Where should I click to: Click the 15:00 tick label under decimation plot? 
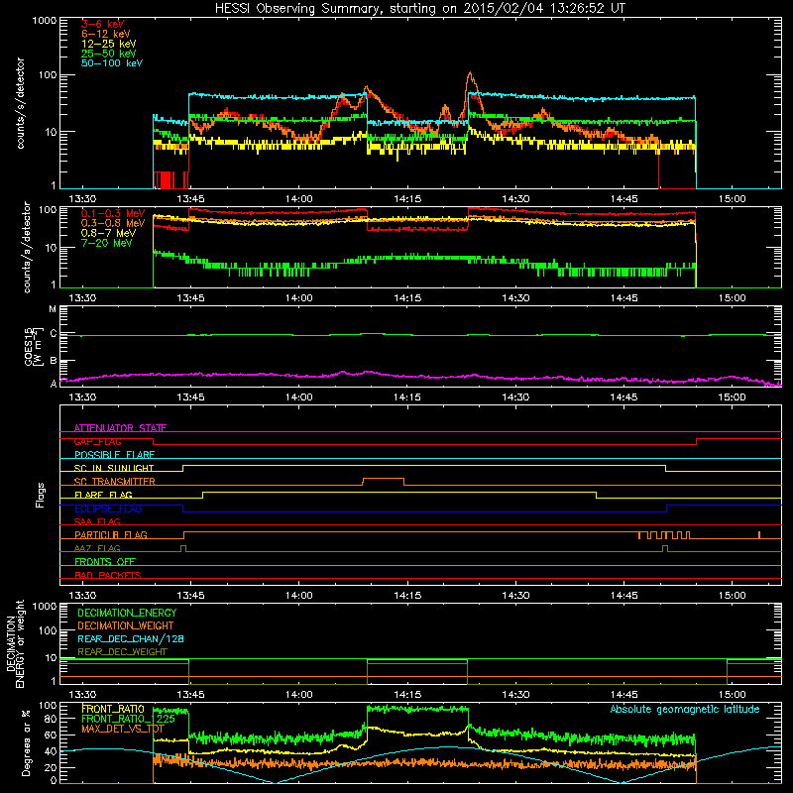(732, 695)
